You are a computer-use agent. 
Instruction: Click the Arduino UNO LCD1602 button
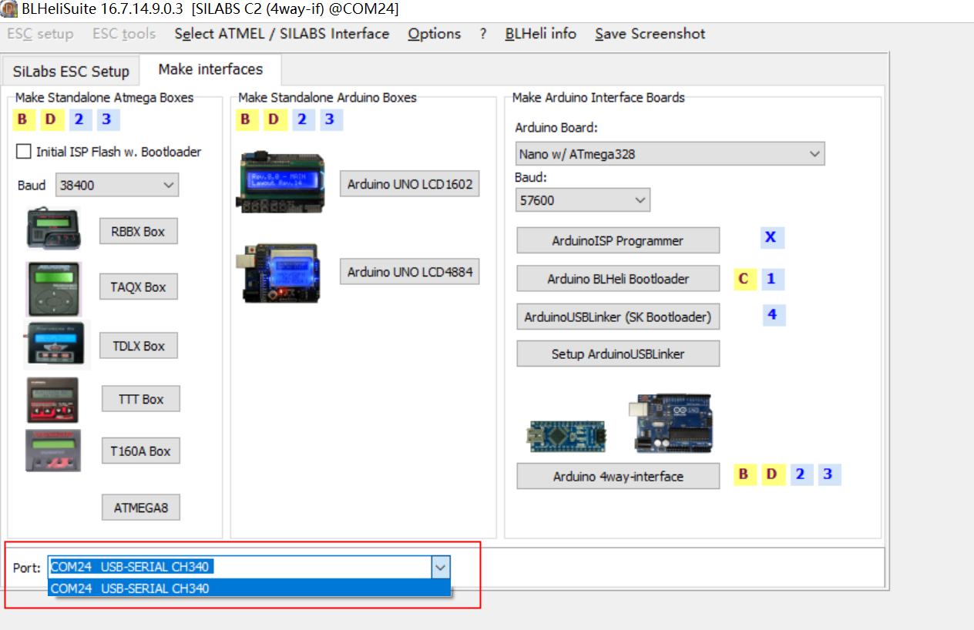pos(410,184)
